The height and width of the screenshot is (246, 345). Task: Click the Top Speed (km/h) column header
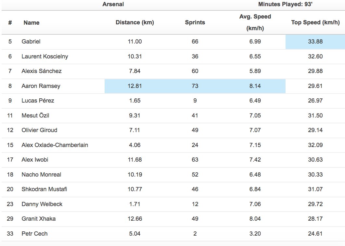tap(315, 22)
